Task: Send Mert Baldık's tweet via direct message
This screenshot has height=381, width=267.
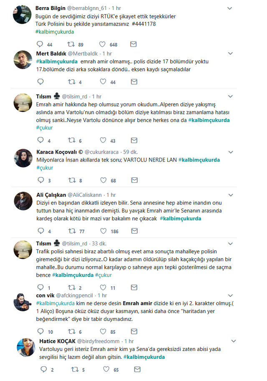Action: (x=133, y=82)
